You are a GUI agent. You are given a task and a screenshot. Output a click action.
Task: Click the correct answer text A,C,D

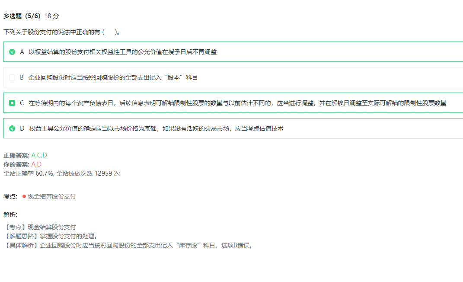pos(39,155)
